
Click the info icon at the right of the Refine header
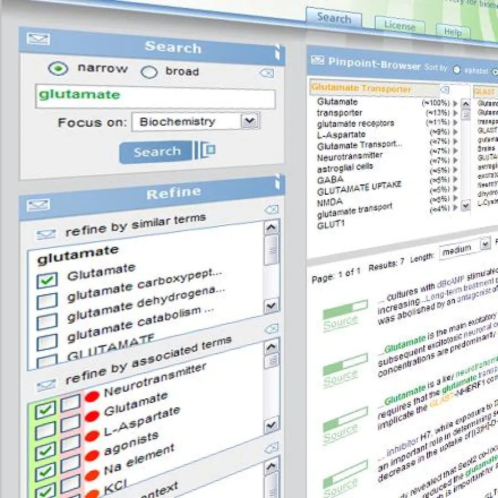(277, 181)
